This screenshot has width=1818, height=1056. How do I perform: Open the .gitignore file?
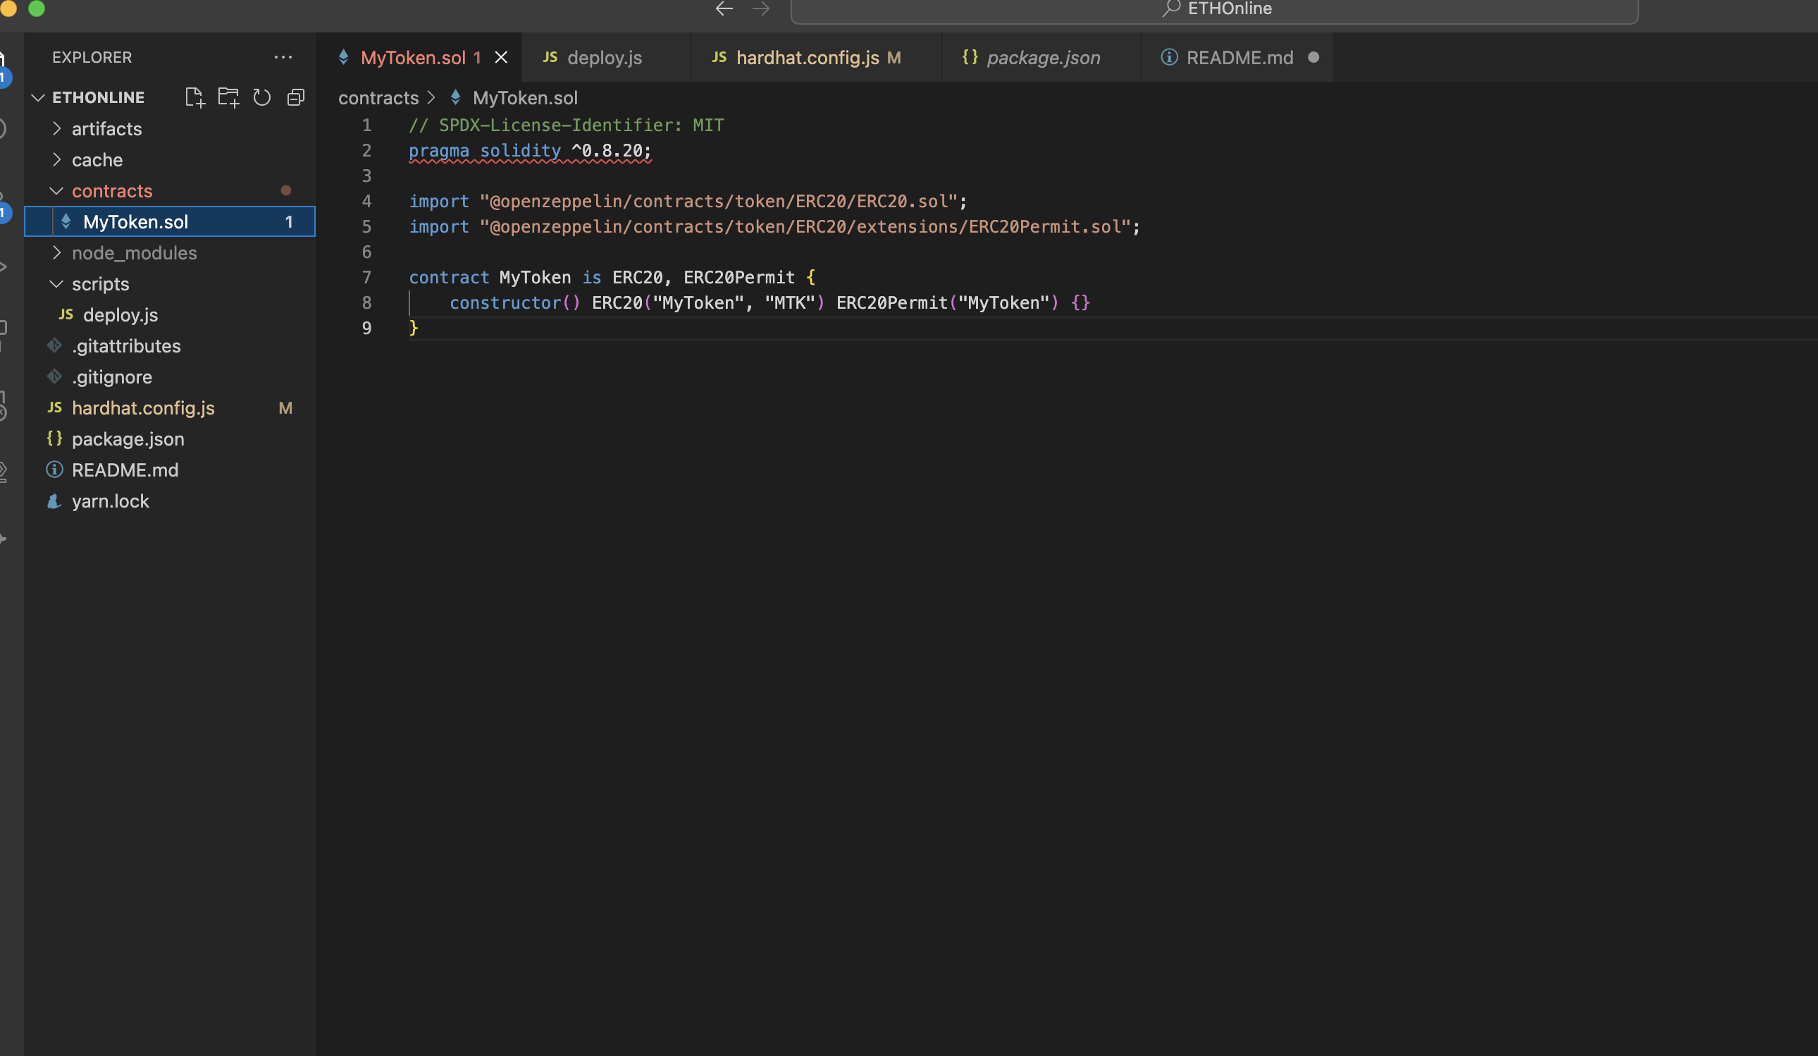coord(112,378)
